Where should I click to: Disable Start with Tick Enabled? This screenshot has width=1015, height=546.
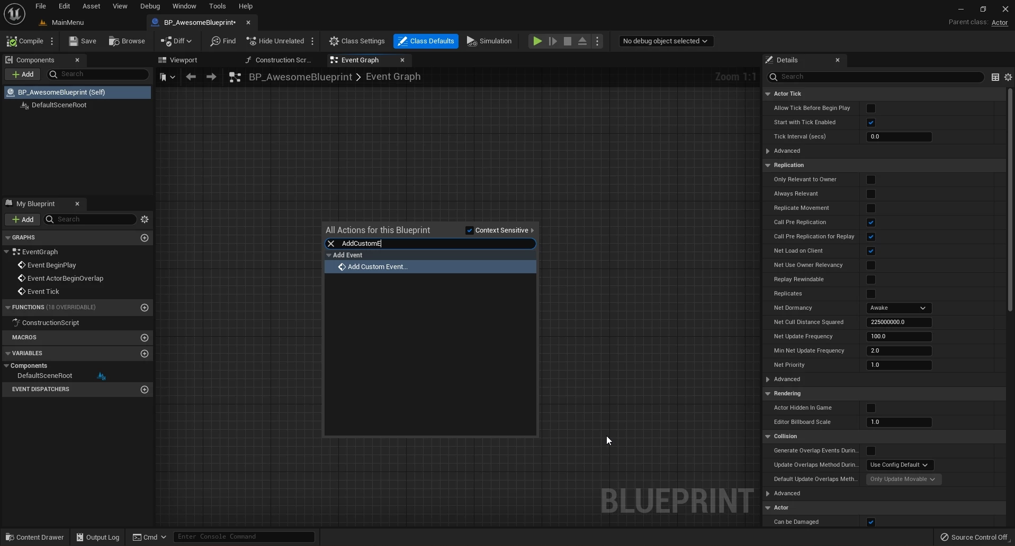tap(870, 123)
